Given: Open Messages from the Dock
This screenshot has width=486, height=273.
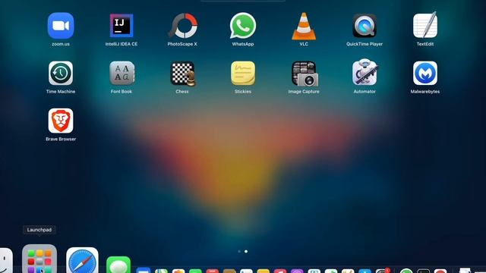Looking at the screenshot, I should click(118, 265).
